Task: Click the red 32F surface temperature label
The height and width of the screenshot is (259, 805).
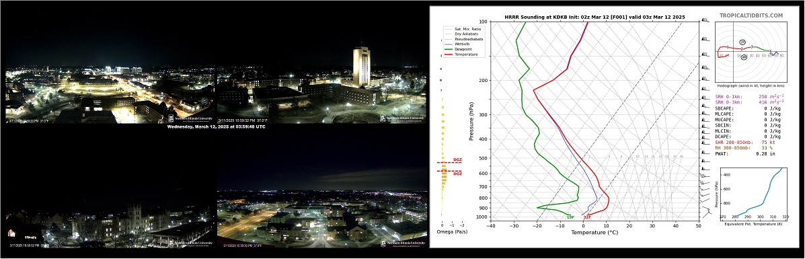Action: 587,217
